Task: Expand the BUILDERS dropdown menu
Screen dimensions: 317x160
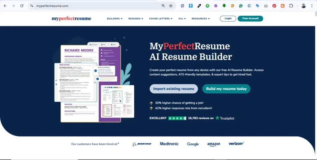Action: click(115, 18)
